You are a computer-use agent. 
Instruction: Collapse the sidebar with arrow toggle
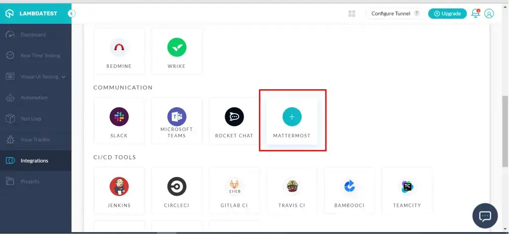(x=72, y=13)
